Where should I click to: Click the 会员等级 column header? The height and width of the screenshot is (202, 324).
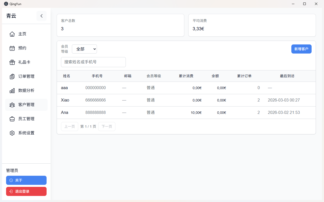(x=154, y=76)
